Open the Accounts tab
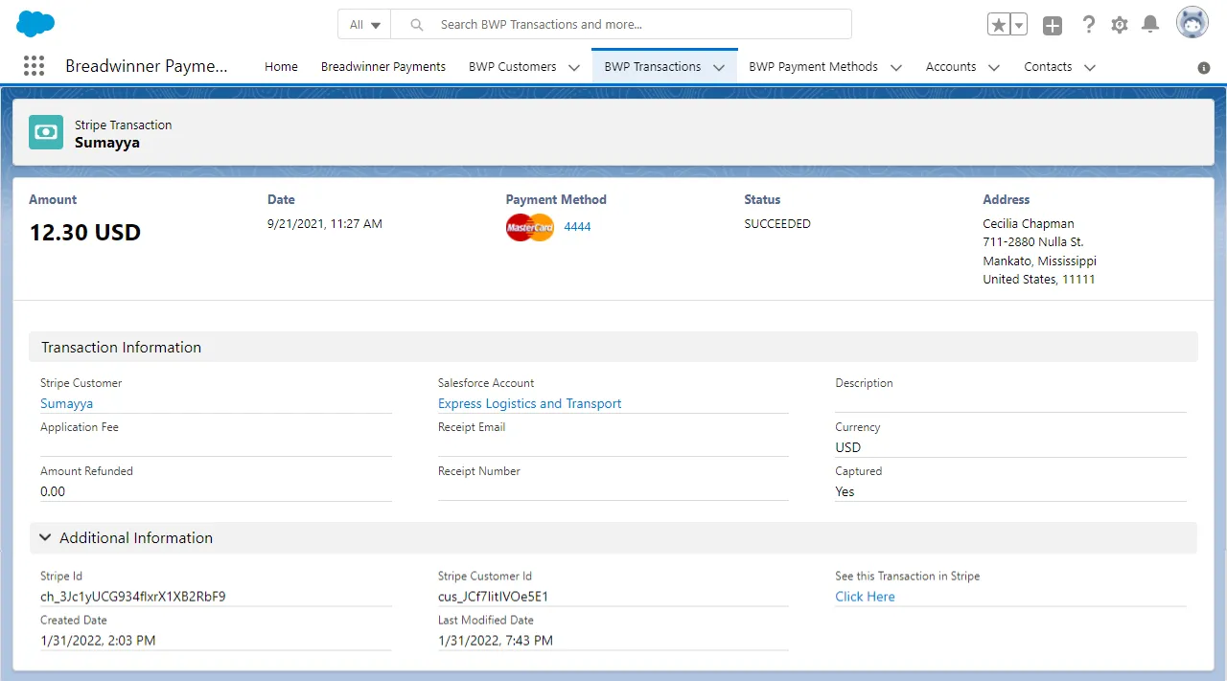The height and width of the screenshot is (681, 1227). [x=951, y=66]
